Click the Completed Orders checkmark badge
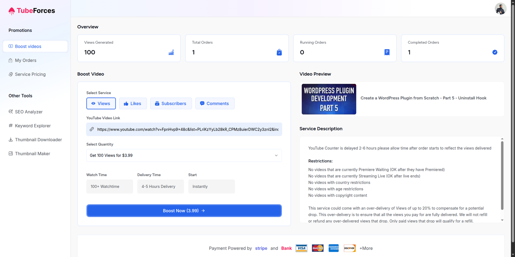The width and height of the screenshot is (515, 257). pyautogui.click(x=495, y=52)
